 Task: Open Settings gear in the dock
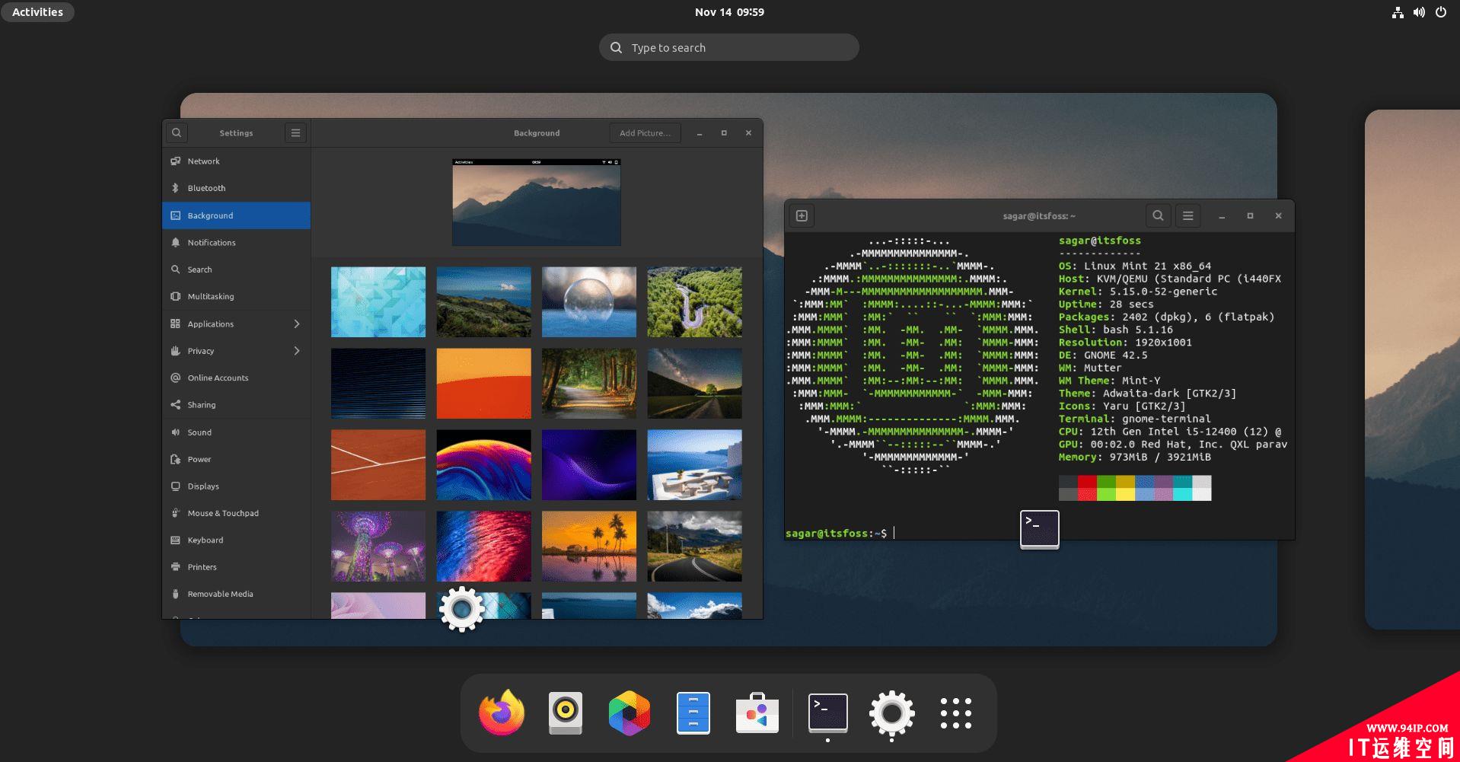point(891,713)
